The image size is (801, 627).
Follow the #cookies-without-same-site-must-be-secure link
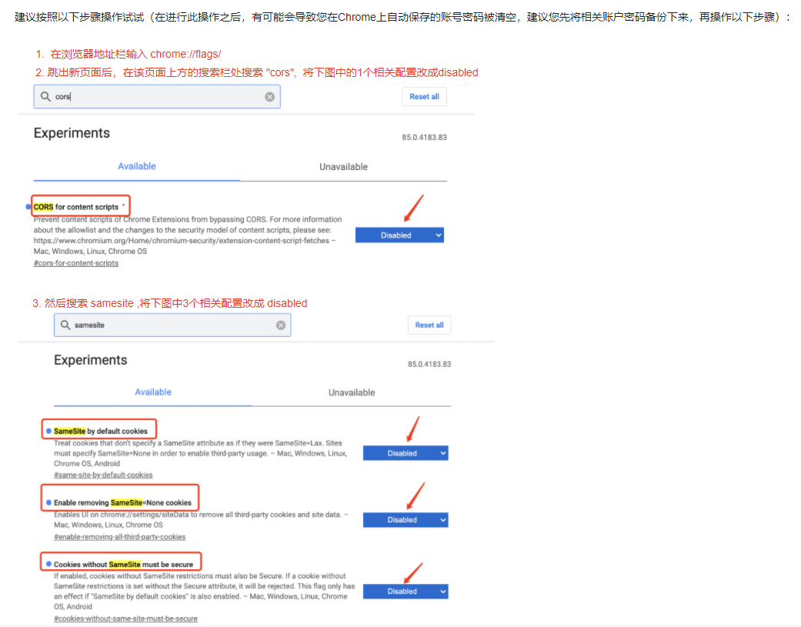click(125, 619)
